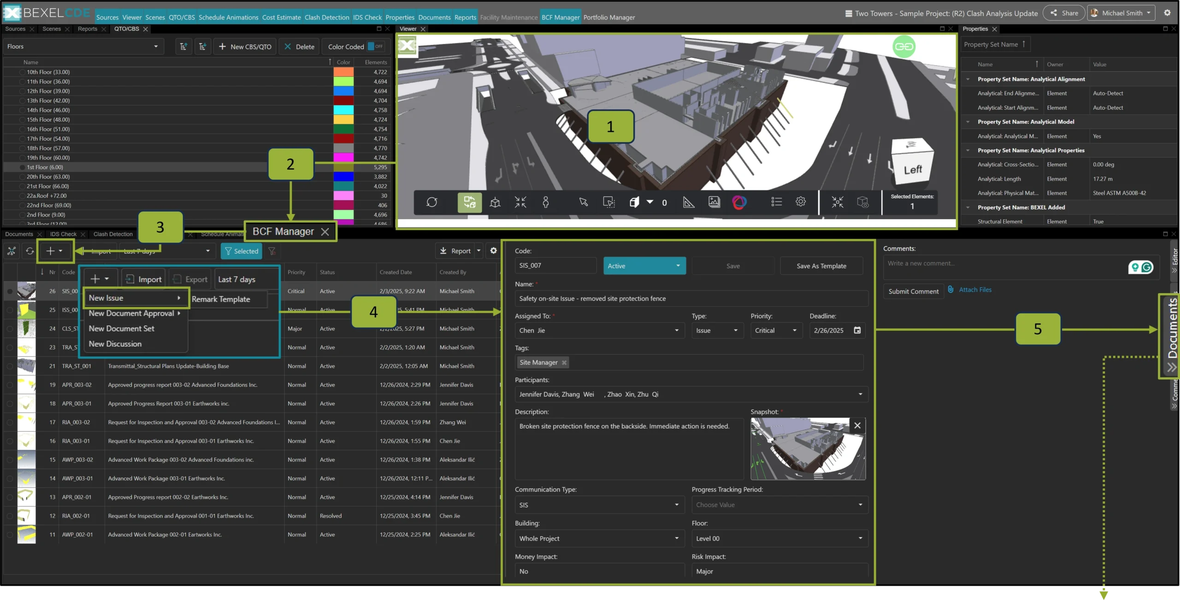Select the measure triangle ruler tool
Screen dimensions: 1180x609
coord(689,202)
